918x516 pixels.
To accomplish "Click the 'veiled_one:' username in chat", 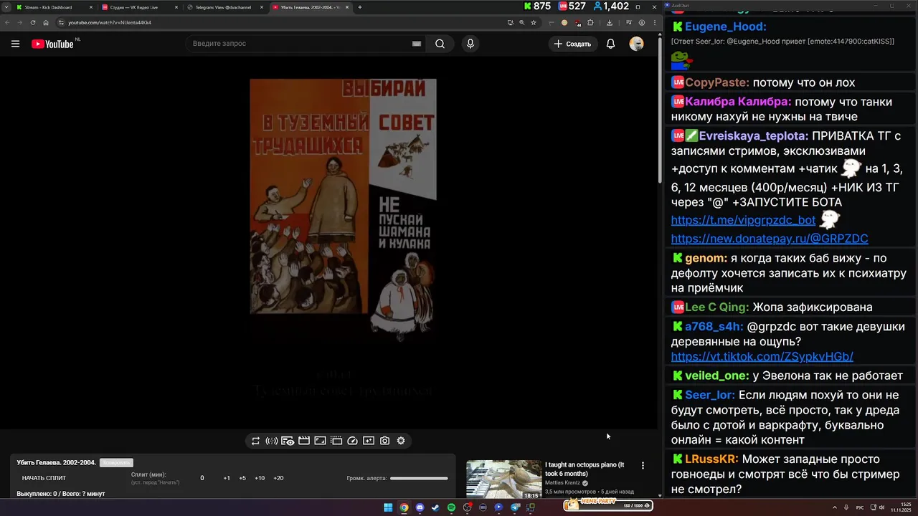I will point(717,376).
